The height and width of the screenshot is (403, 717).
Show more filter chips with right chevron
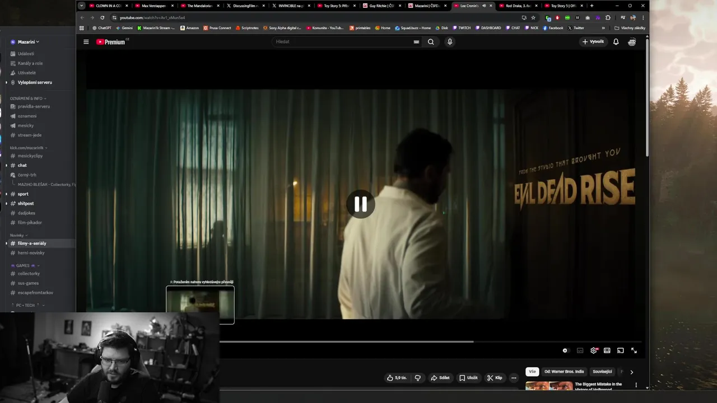[631, 372]
